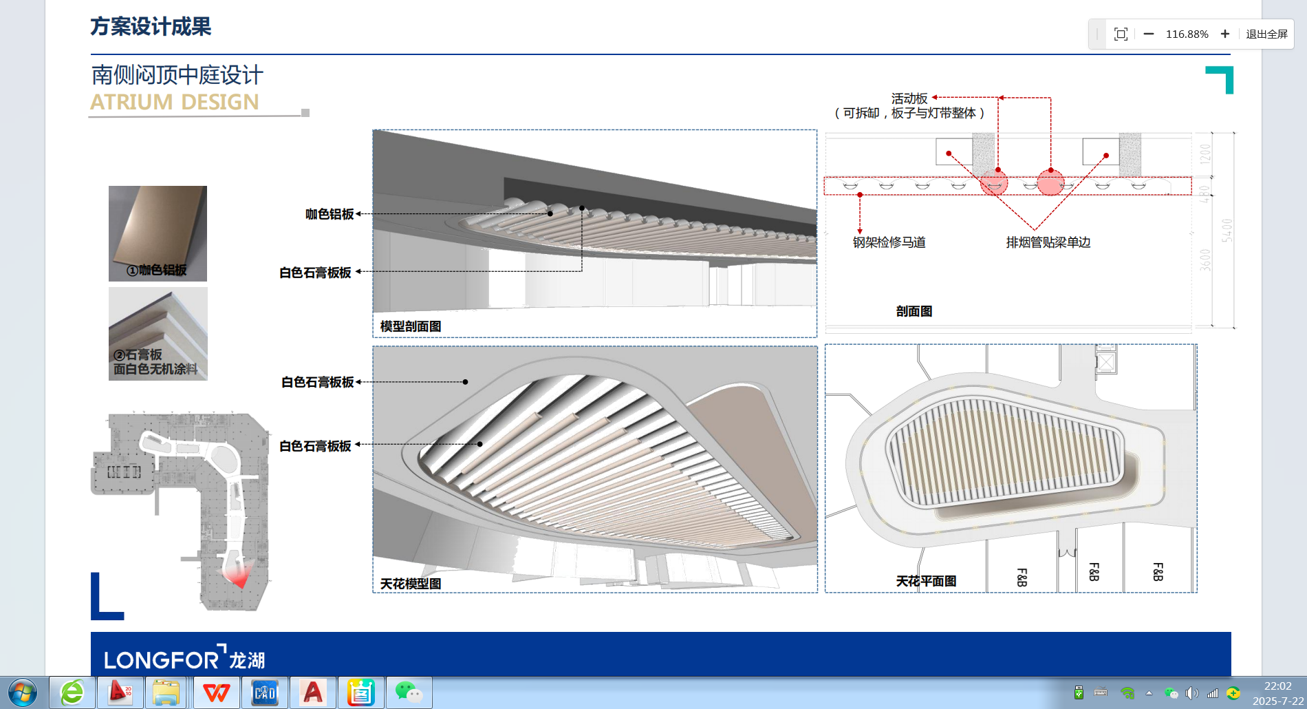
Task: Click the 116.88% zoom percentage field
Action: coord(1187,34)
